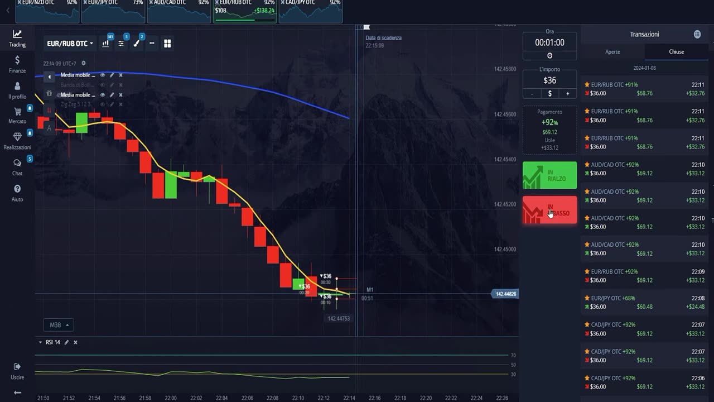Toggle the dollar currency mode button

pyautogui.click(x=549, y=94)
